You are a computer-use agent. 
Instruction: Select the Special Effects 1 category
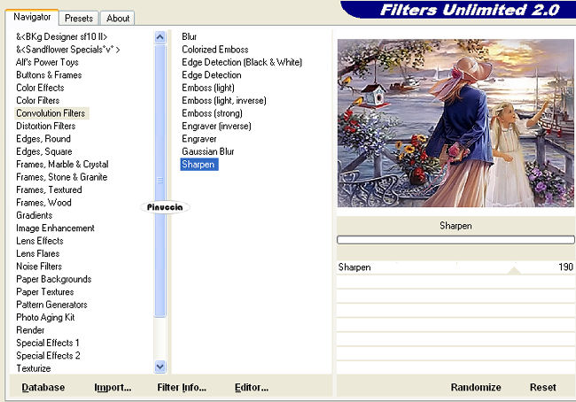tap(48, 343)
